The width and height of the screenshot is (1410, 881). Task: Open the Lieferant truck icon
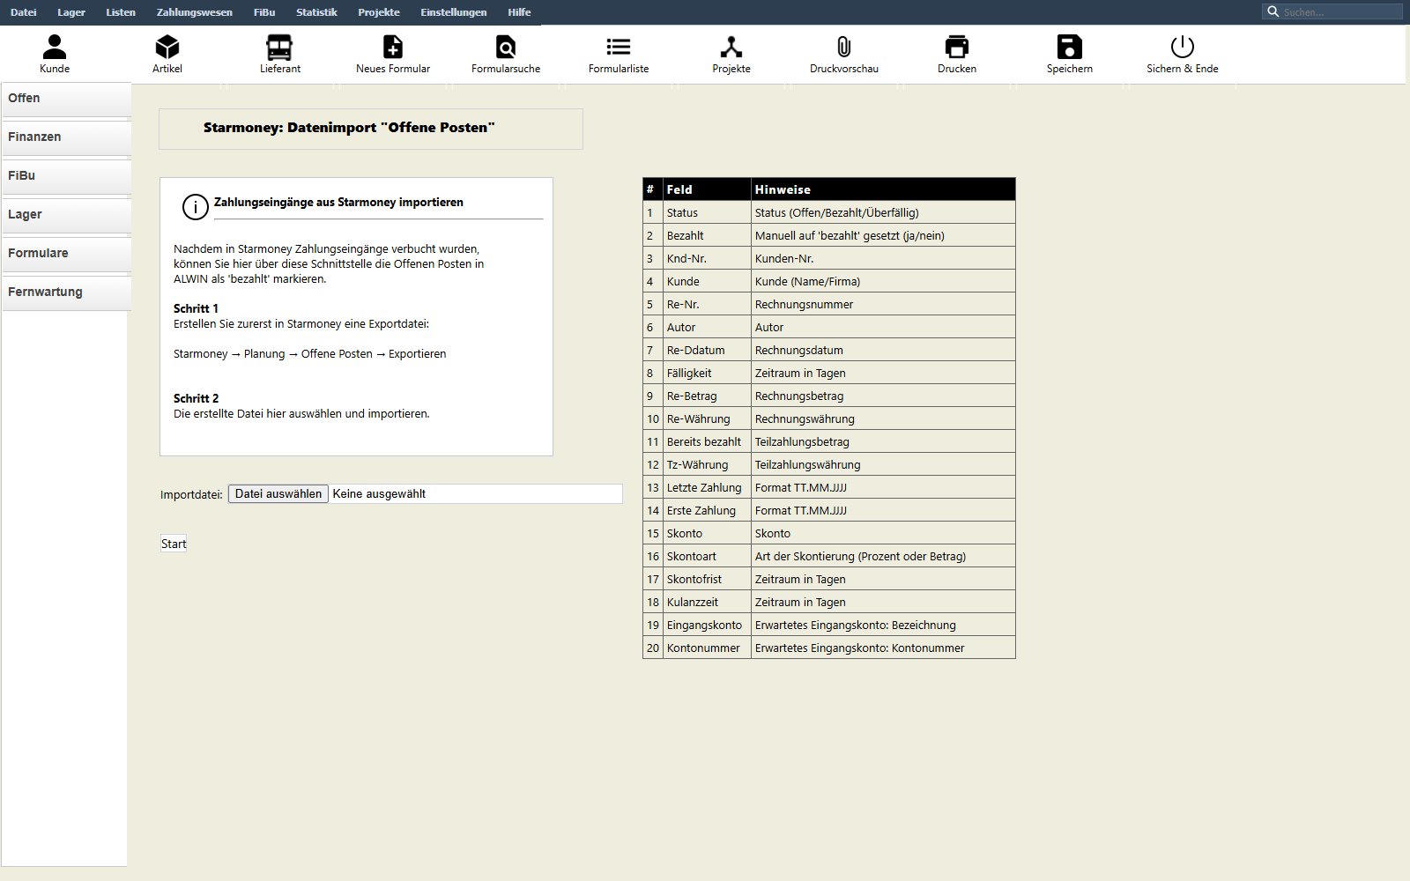coord(279,47)
